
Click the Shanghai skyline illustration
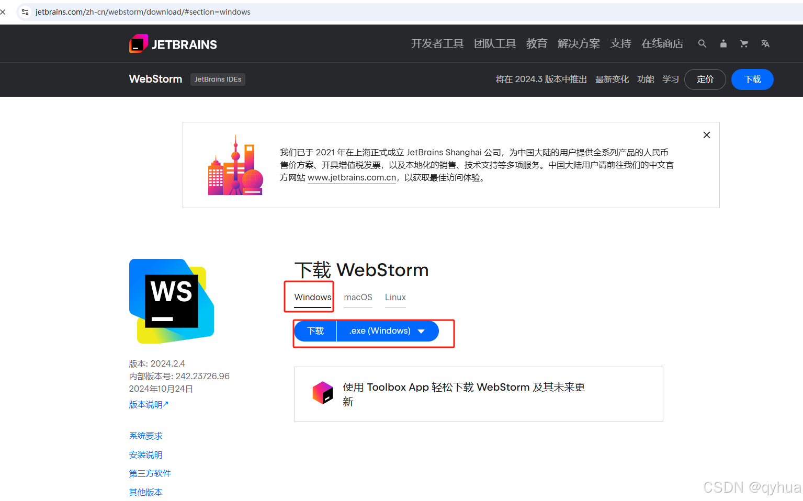pos(235,165)
